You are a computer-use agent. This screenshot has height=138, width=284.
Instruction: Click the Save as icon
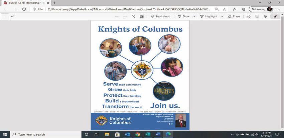tap(265, 16)
